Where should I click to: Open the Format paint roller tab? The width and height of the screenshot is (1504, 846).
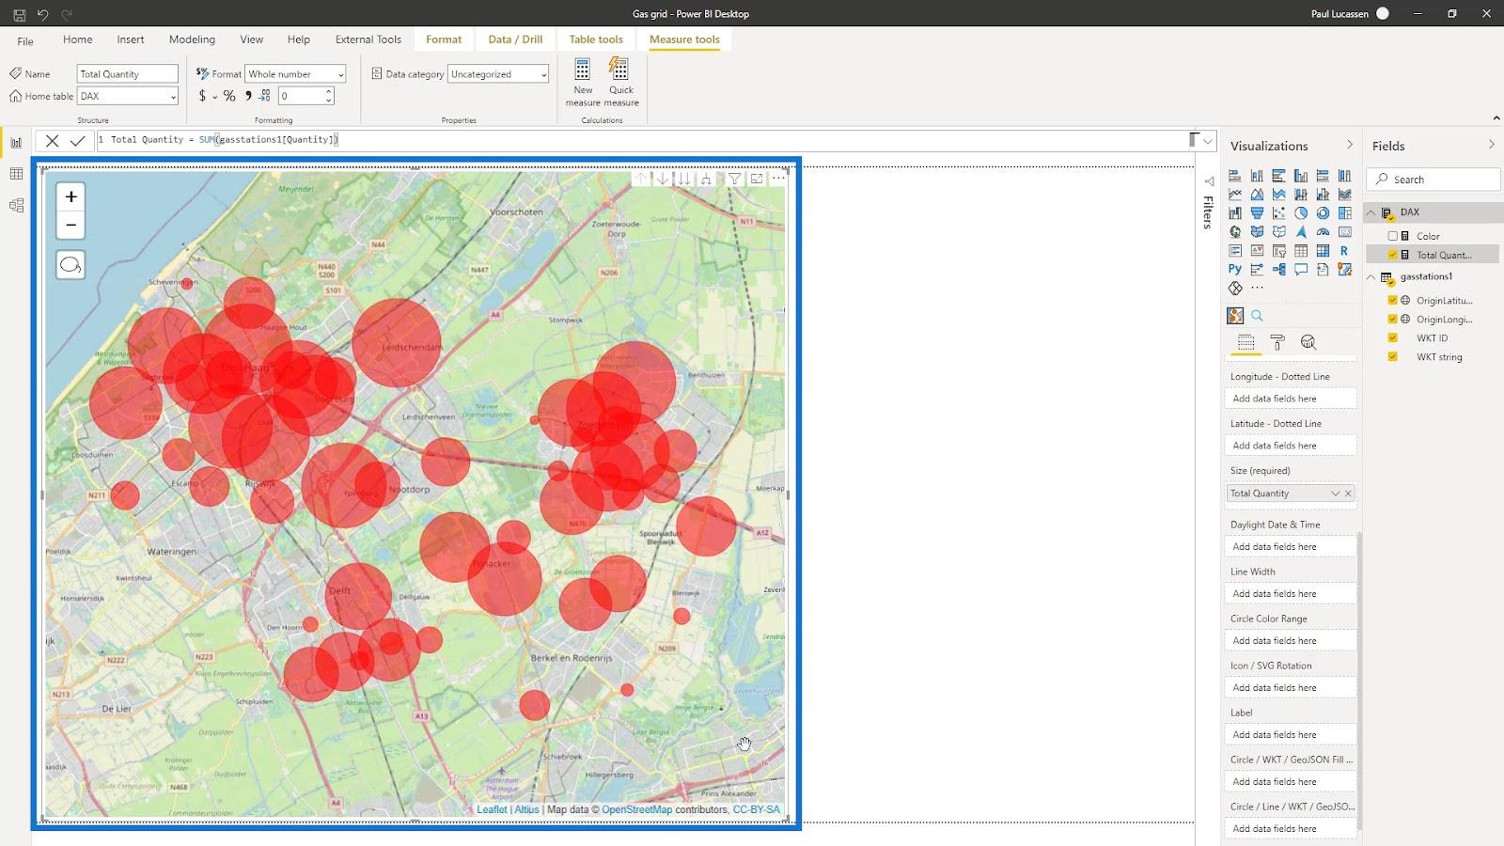pyautogui.click(x=1277, y=343)
